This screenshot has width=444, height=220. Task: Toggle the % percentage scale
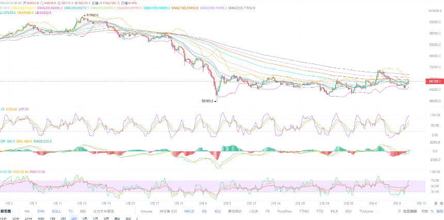(x=433, y=211)
